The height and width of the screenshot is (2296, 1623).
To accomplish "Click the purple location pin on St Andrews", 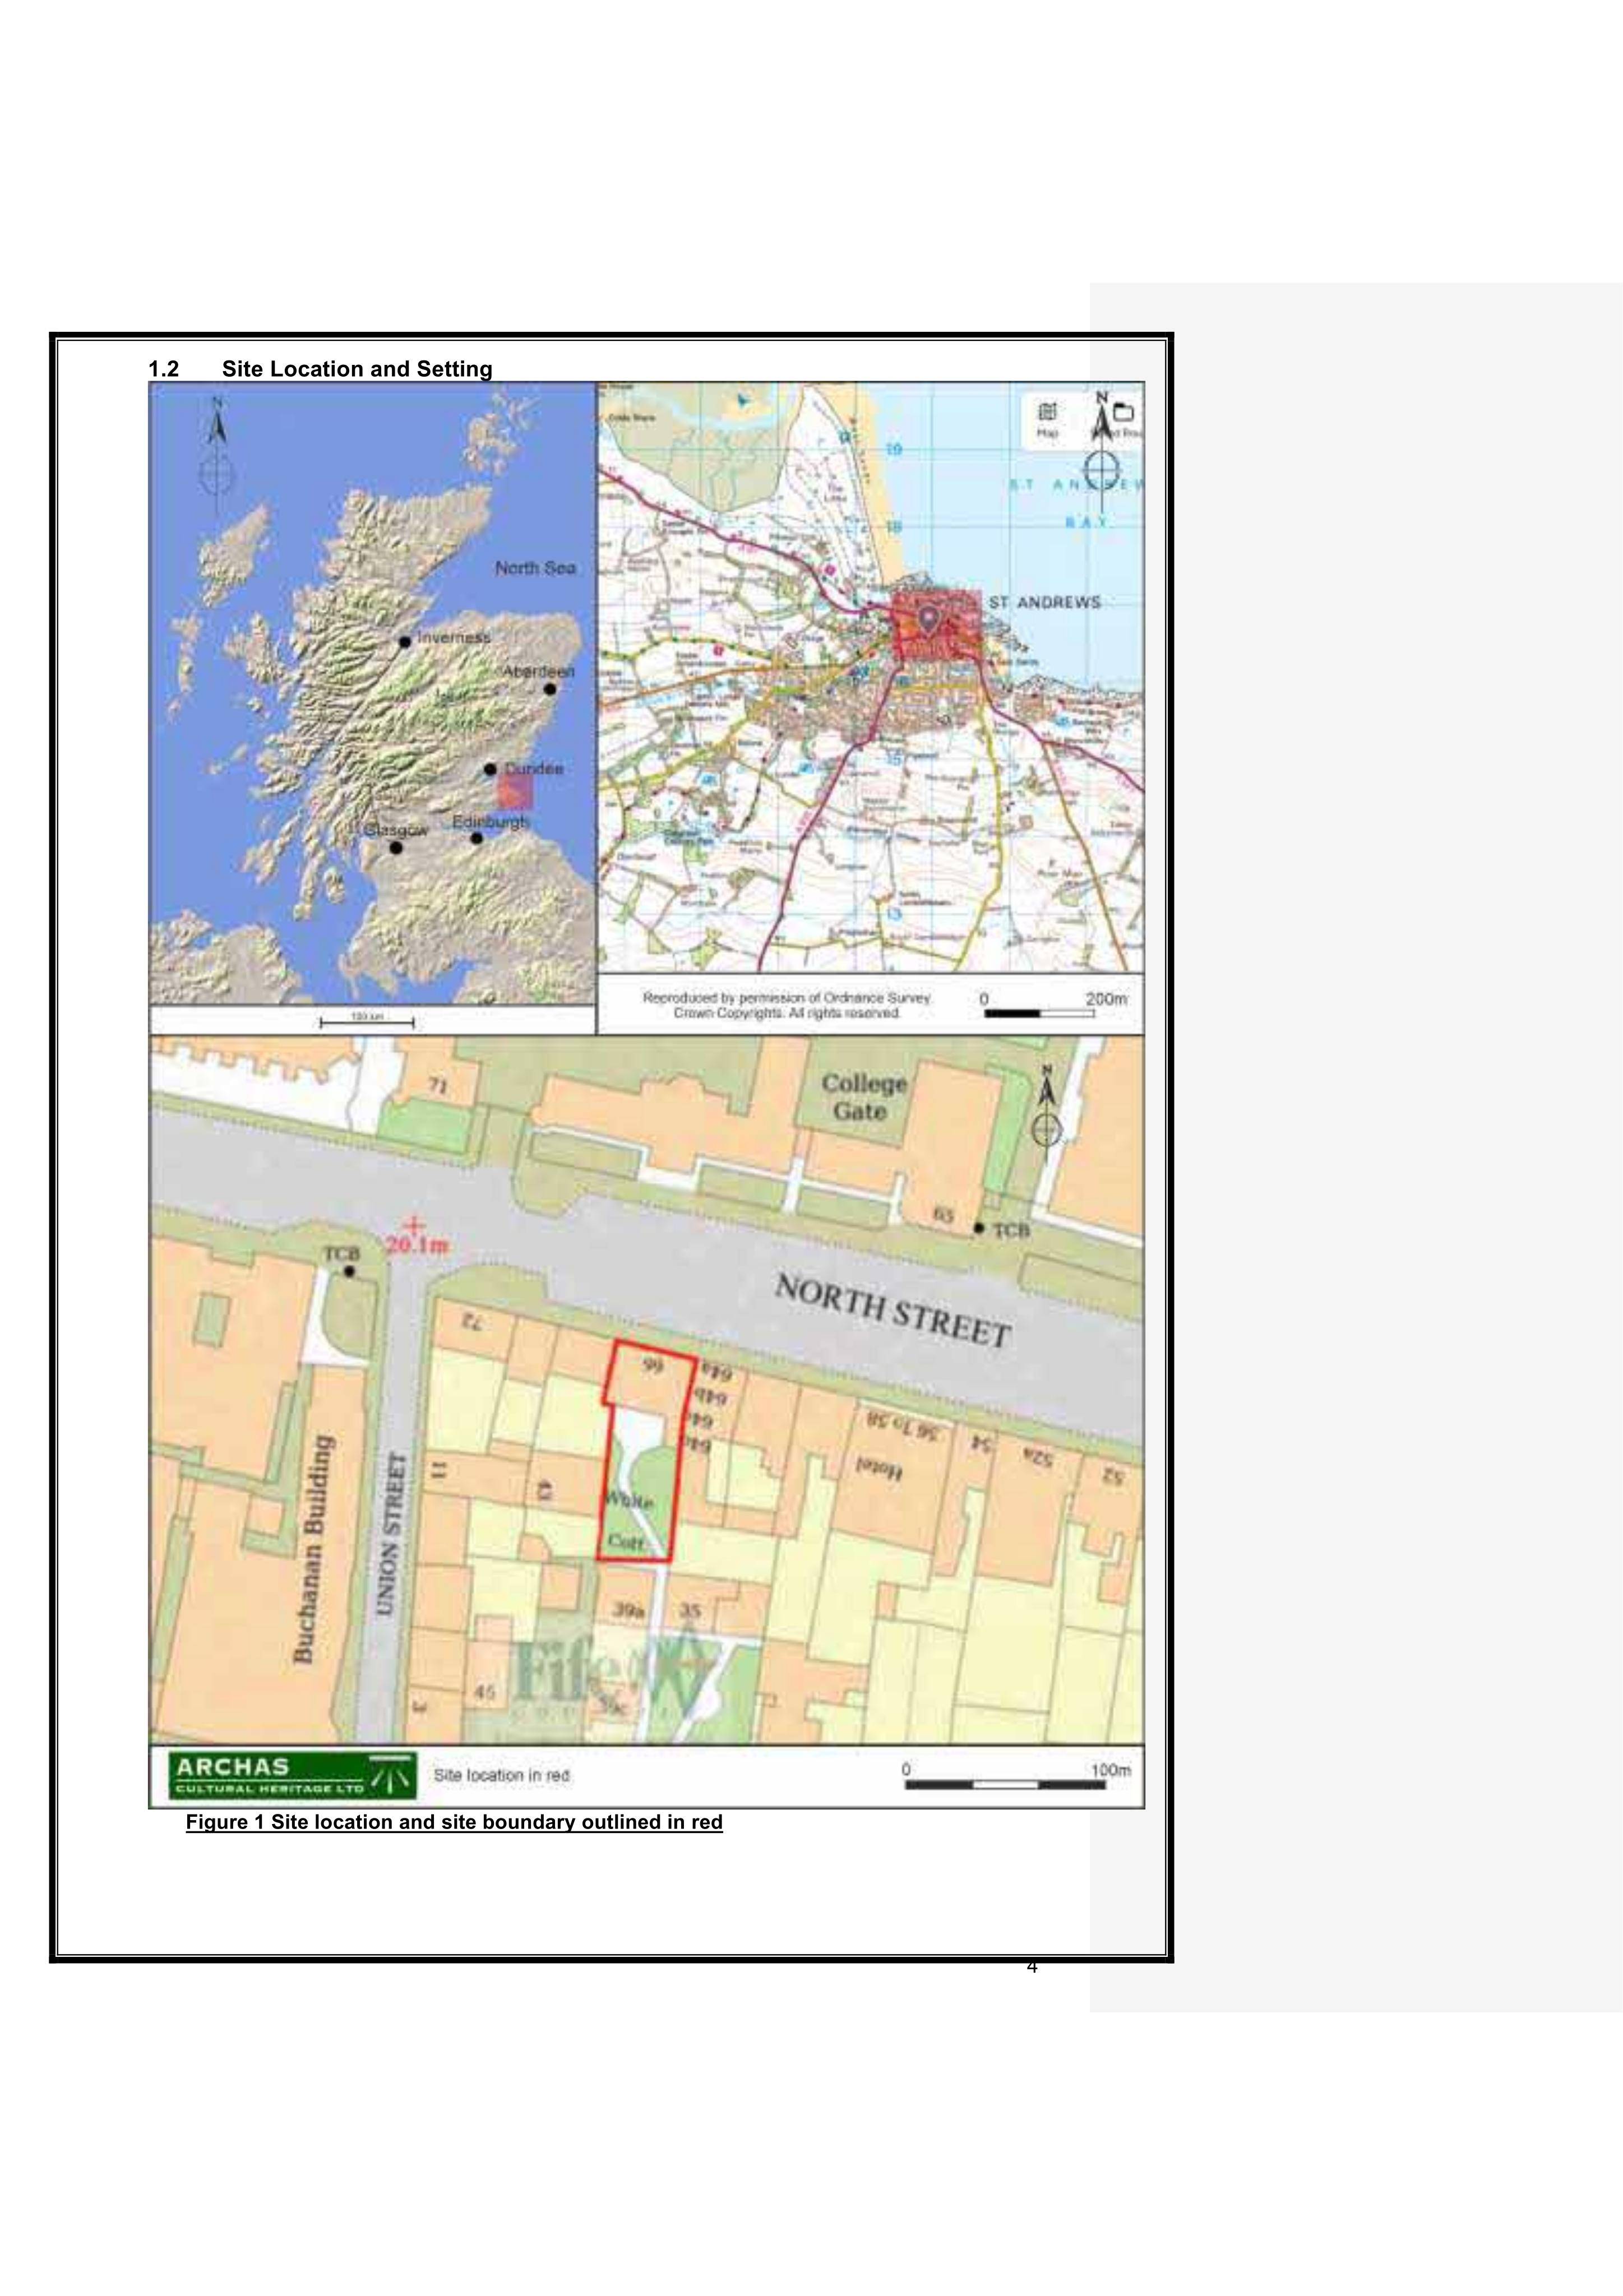I will tap(929, 620).
